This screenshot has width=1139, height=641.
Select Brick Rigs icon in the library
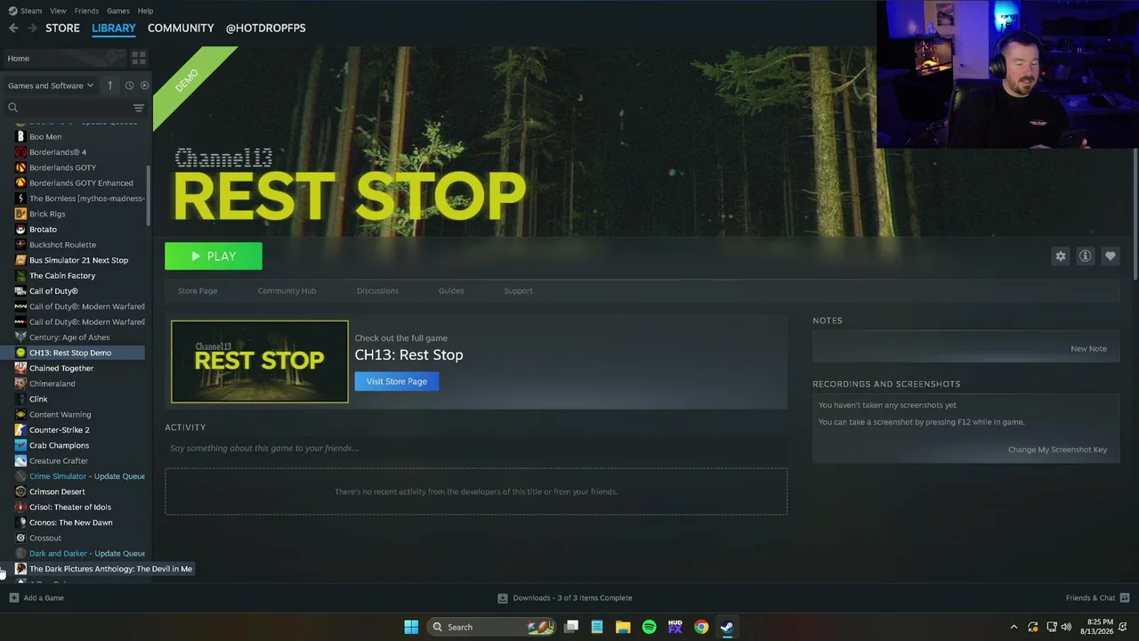pos(20,214)
